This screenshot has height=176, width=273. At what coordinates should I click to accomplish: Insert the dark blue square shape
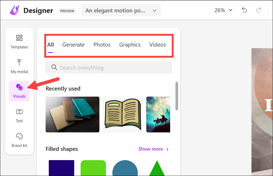tap(61, 168)
